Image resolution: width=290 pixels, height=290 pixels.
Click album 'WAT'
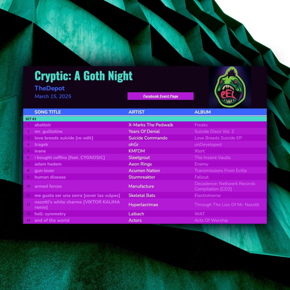[x=200, y=214]
